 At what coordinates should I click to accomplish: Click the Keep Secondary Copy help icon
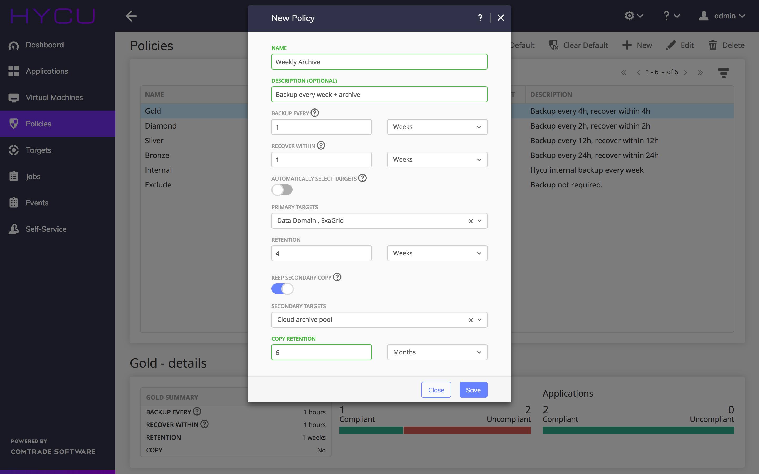(337, 277)
